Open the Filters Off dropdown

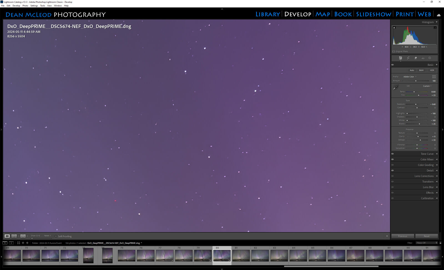point(427,243)
